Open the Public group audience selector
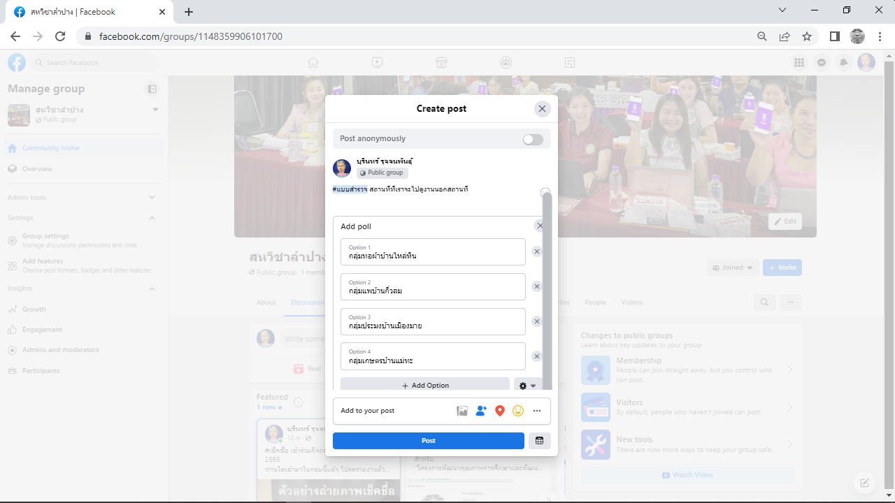 coord(382,173)
